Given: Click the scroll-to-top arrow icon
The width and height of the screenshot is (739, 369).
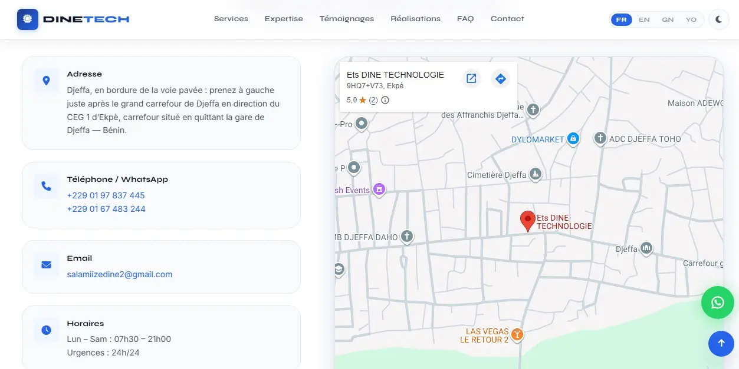Looking at the screenshot, I should 721,343.
